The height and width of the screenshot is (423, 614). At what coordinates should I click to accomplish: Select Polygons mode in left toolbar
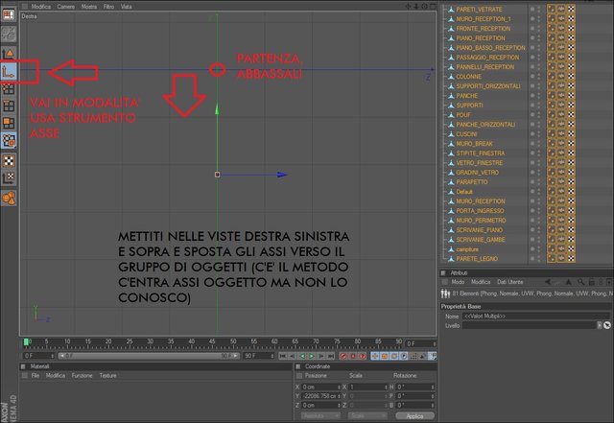(9, 123)
